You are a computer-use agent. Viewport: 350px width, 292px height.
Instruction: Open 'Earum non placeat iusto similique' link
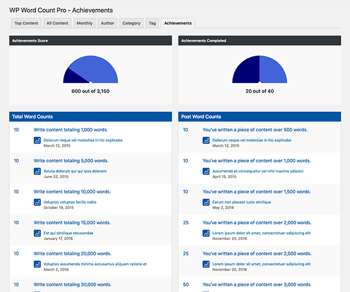pyautogui.click(x=242, y=202)
